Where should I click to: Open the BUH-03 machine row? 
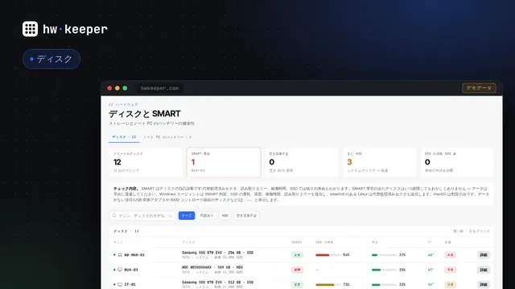coord(301,270)
